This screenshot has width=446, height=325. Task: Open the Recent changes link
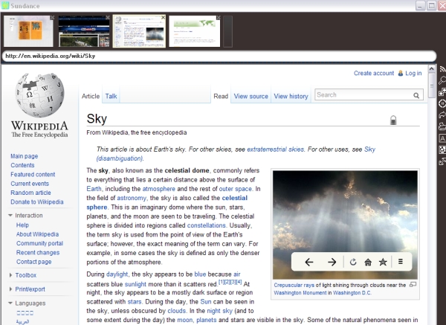coord(38,252)
